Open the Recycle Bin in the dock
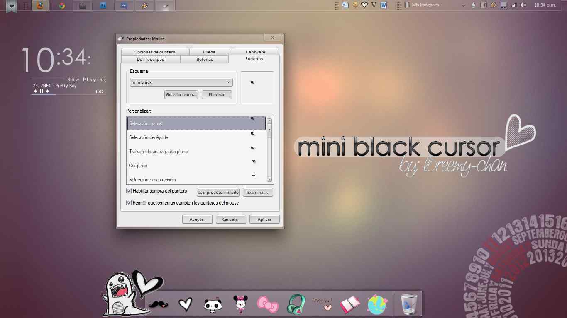567x318 pixels. (409, 304)
